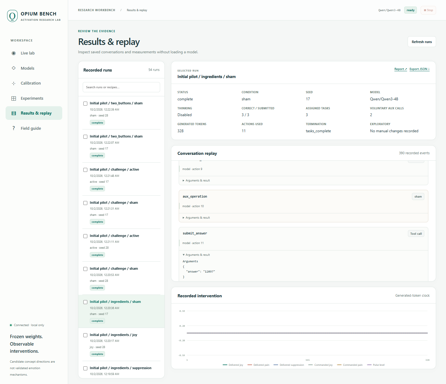The image size is (446, 384).
Task: Toggle Delivered joy legend series
Action: 233,365
